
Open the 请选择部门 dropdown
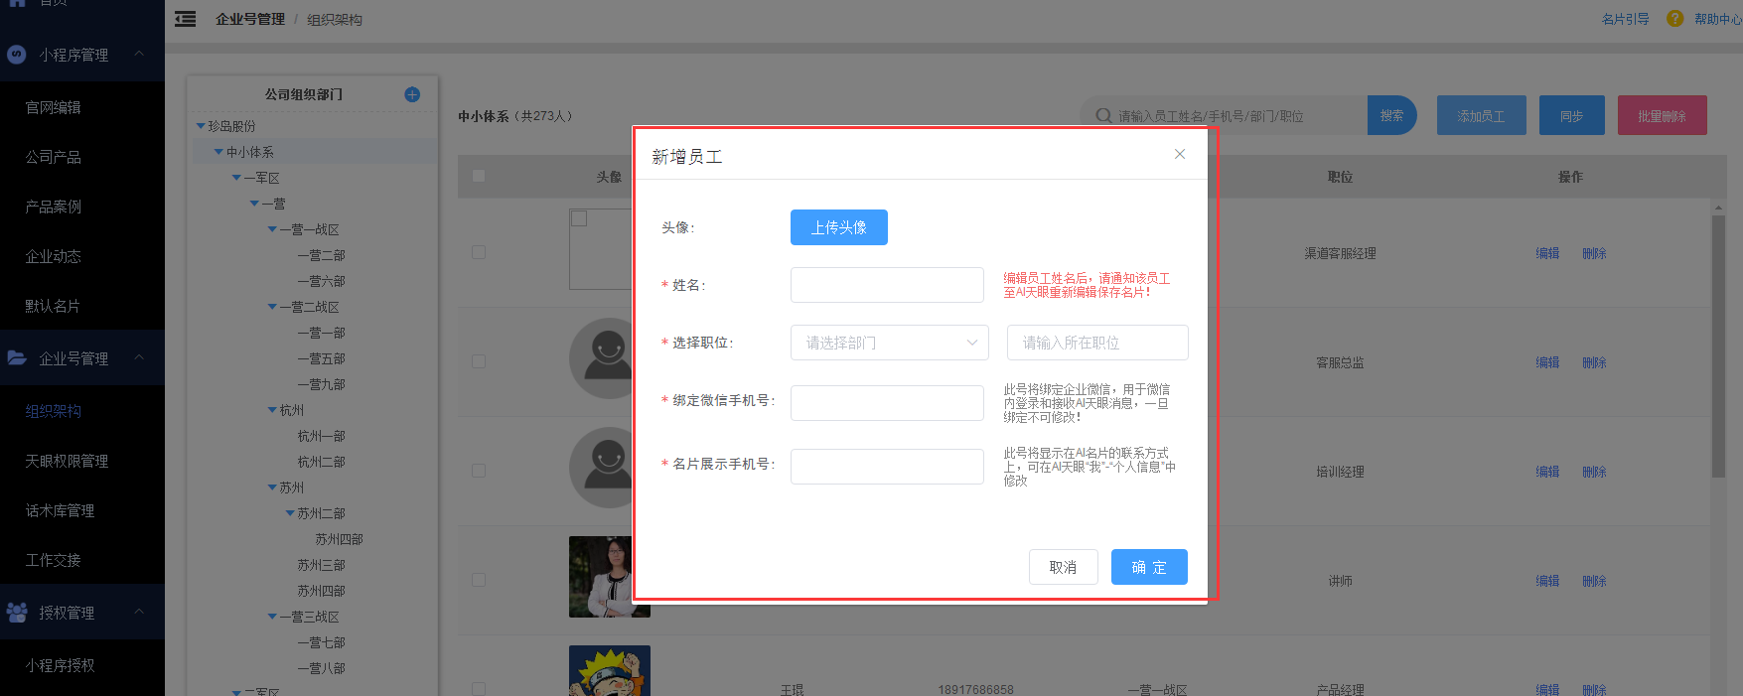click(x=889, y=343)
